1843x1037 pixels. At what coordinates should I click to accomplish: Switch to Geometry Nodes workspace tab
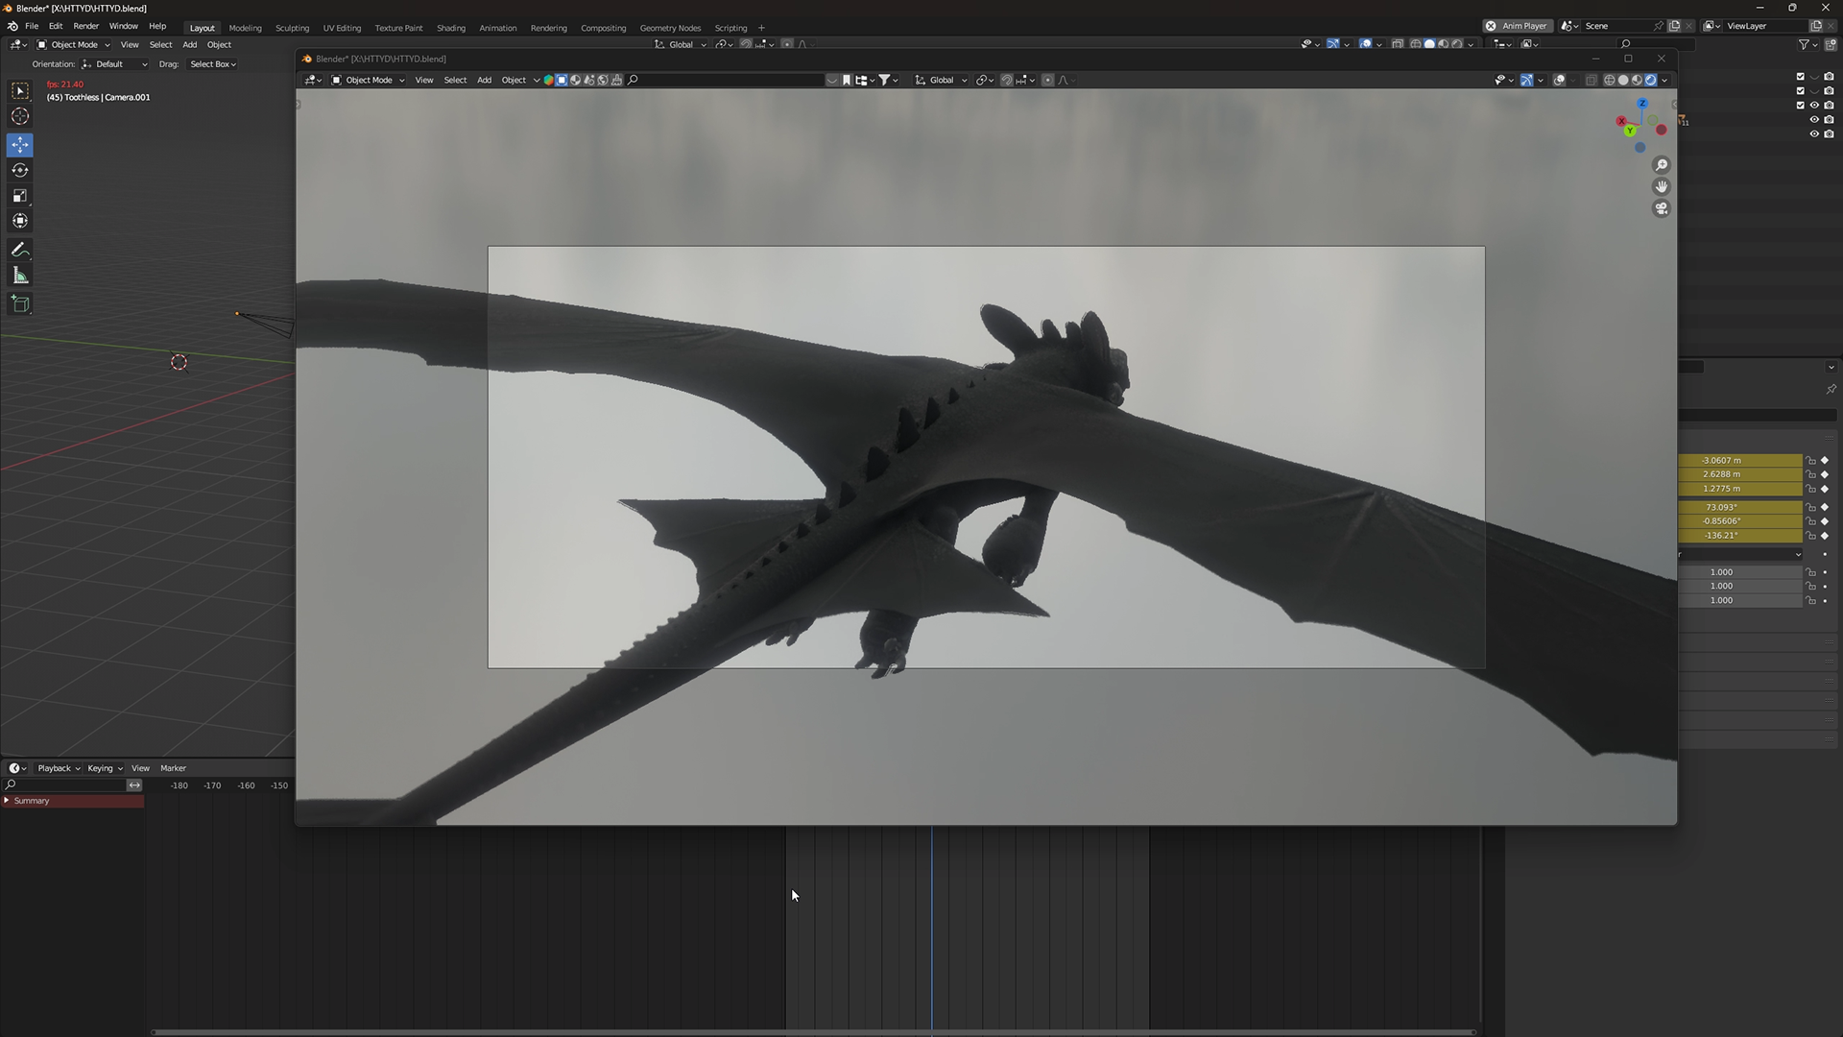670,28
